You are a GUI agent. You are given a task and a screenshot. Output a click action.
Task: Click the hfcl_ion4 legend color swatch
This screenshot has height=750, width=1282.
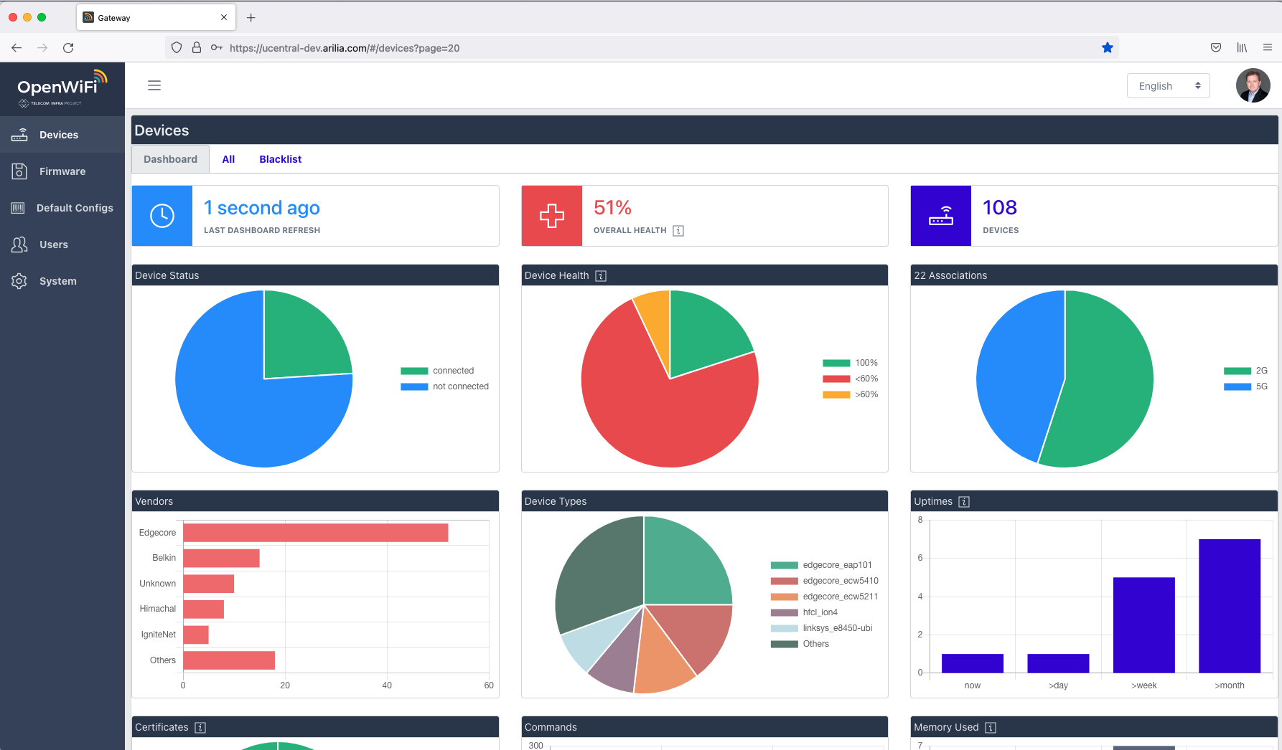784,612
